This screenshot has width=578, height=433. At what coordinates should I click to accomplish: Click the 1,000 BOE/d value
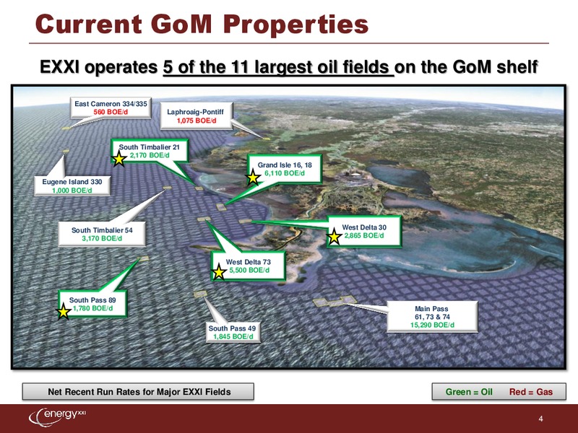point(72,191)
